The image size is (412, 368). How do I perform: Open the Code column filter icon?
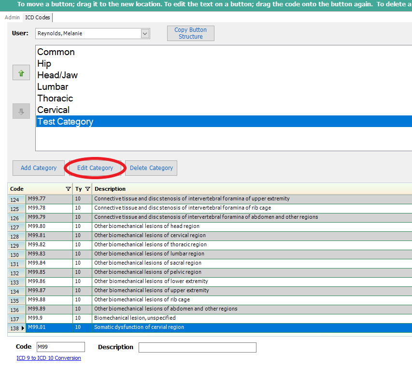[68, 189]
